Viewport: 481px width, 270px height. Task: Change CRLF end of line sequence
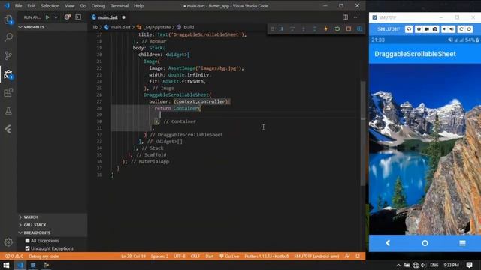coord(195,256)
